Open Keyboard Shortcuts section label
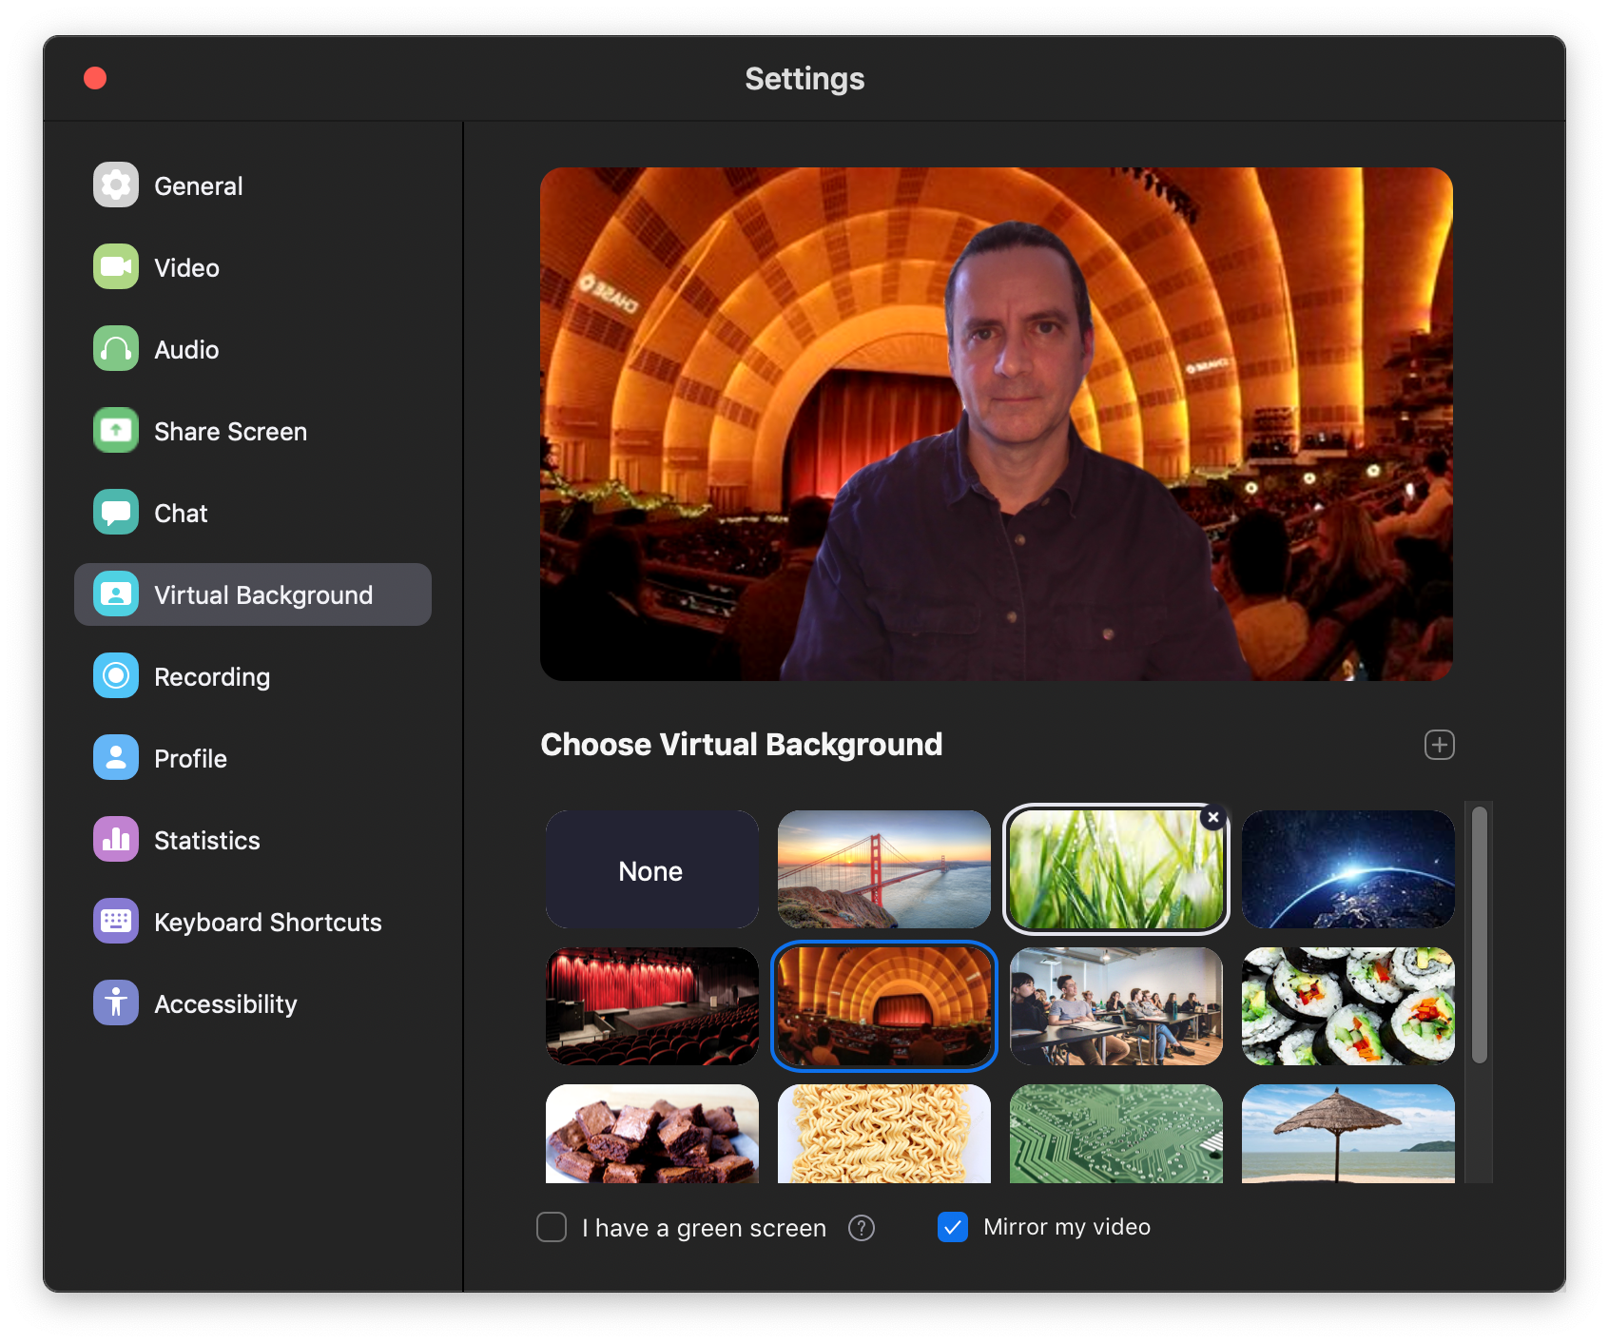Image resolution: width=1609 pixels, height=1343 pixels. click(x=268, y=922)
